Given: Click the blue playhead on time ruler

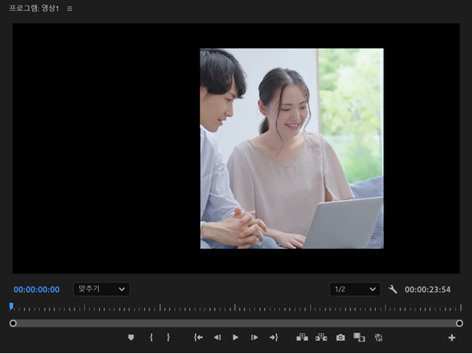Looking at the screenshot, I should [11, 307].
